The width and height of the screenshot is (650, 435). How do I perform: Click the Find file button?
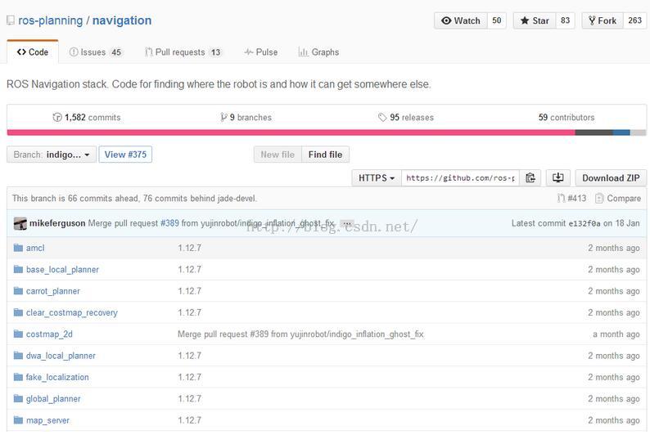(x=325, y=155)
